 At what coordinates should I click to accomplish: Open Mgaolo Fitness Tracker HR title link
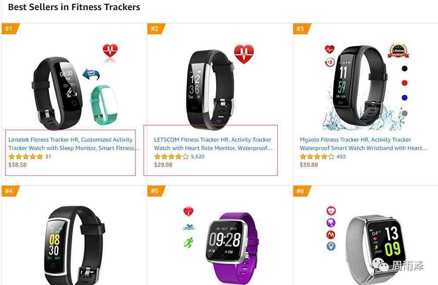[x=364, y=144]
